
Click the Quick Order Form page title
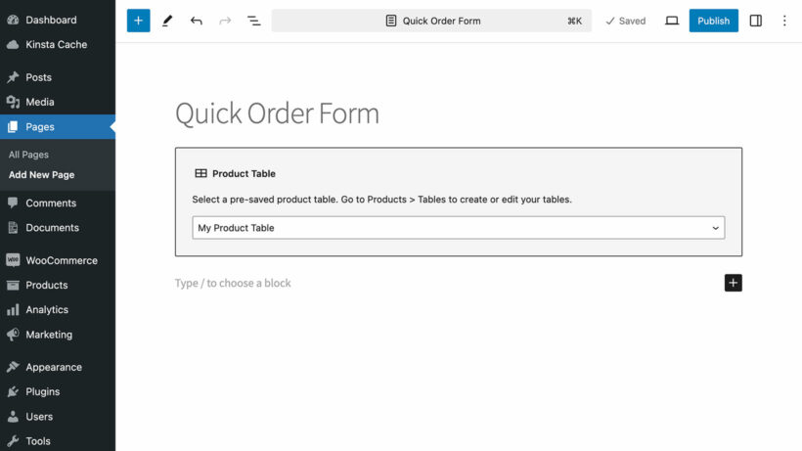[x=277, y=113]
